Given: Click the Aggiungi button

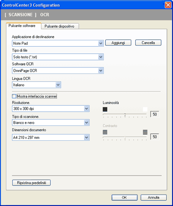Looking at the screenshot, I should click(118, 43).
